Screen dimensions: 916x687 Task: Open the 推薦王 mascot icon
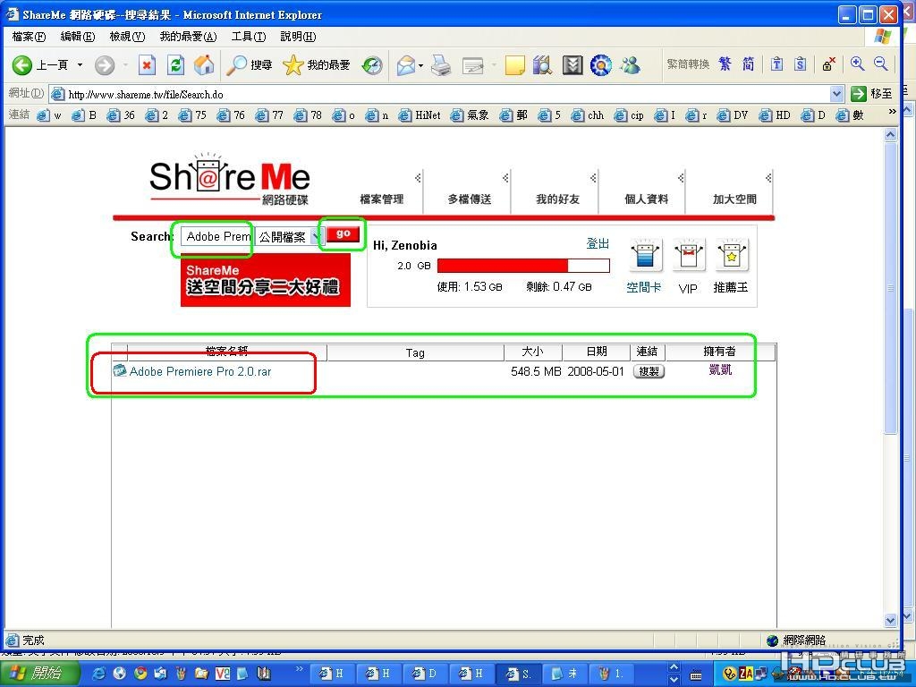732,255
